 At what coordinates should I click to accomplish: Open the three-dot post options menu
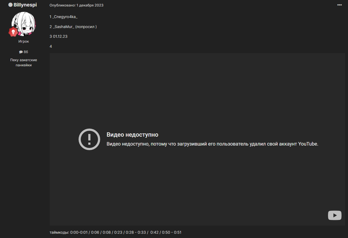coord(339,5)
